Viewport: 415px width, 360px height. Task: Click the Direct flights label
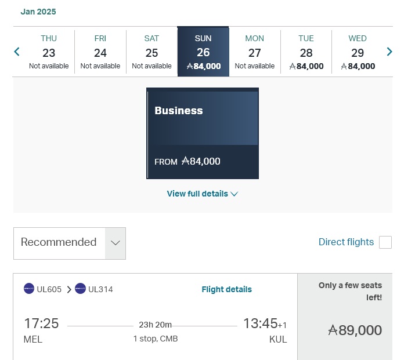click(x=346, y=242)
